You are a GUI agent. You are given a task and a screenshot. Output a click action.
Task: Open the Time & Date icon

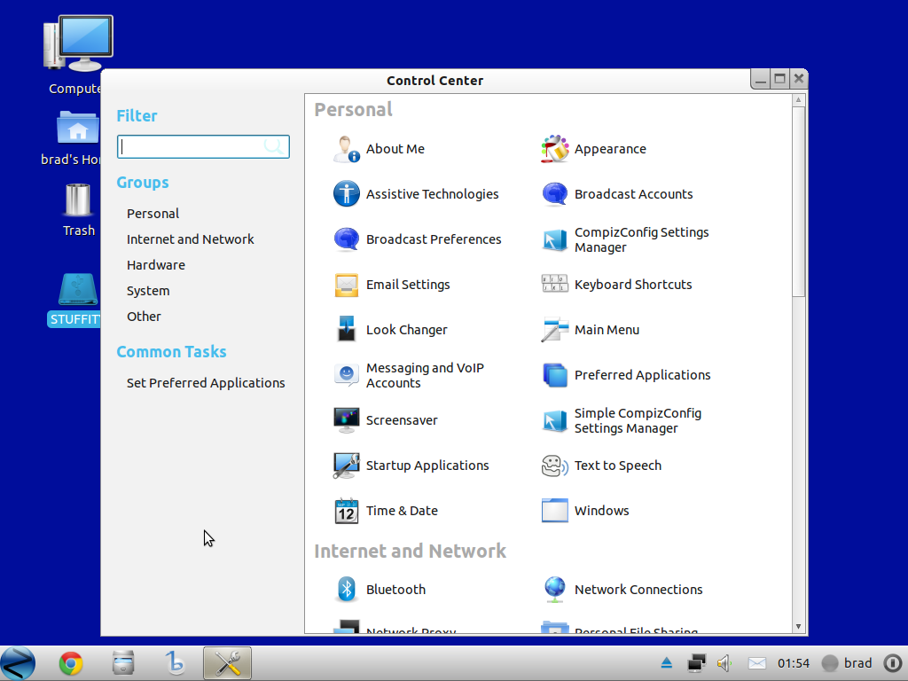click(x=347, y=510)
